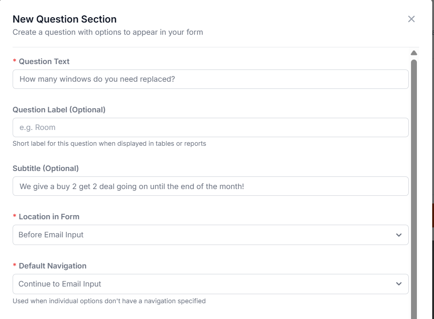Close the New Question Section dialog

[x=411, y=19]
